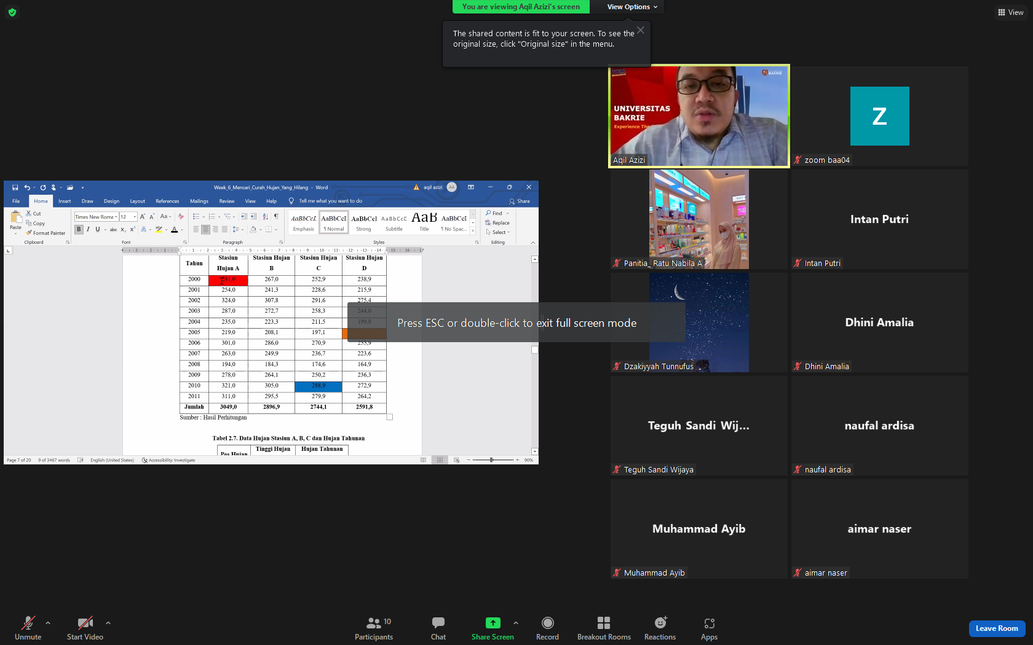Open the Zoom Participants panel
Screen dimensions: 1033x645
point(374,628)
